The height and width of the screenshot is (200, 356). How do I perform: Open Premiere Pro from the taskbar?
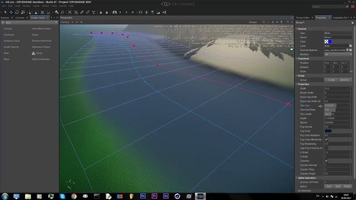[155, 196]
